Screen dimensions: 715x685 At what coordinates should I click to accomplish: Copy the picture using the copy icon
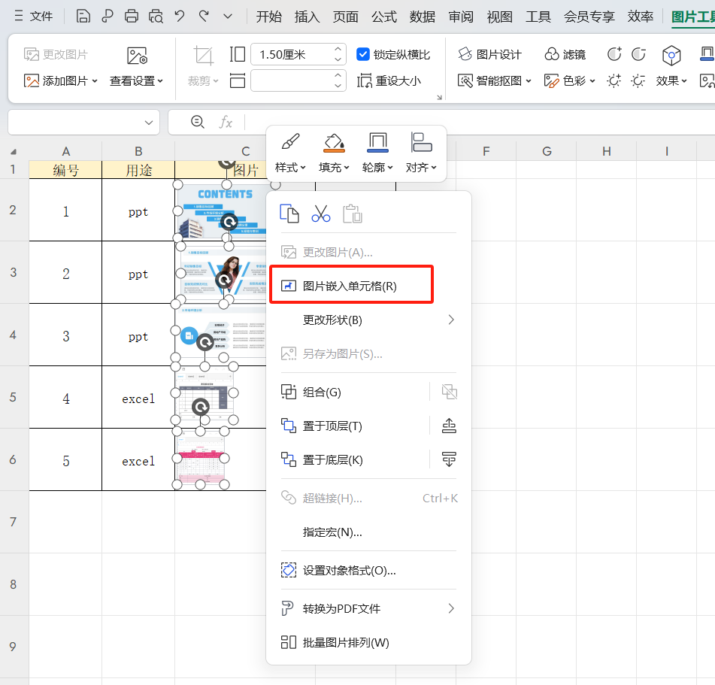coord(289,213)
